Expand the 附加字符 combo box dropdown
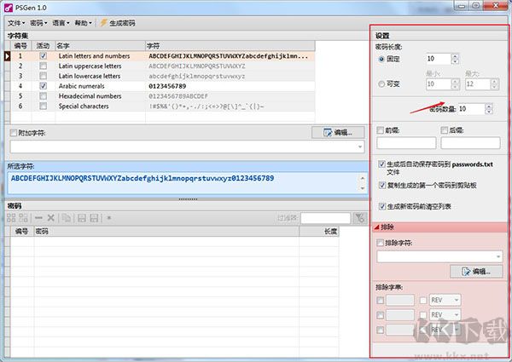Image resolution: width=512 pixels, height=362 pixels. 360,147
